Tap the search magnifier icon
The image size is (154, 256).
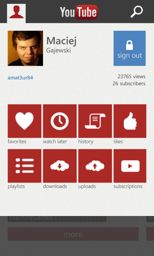(137, 12)
